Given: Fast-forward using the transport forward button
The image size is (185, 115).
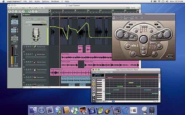Looking at the screenshot, I should tap(36, 11).
